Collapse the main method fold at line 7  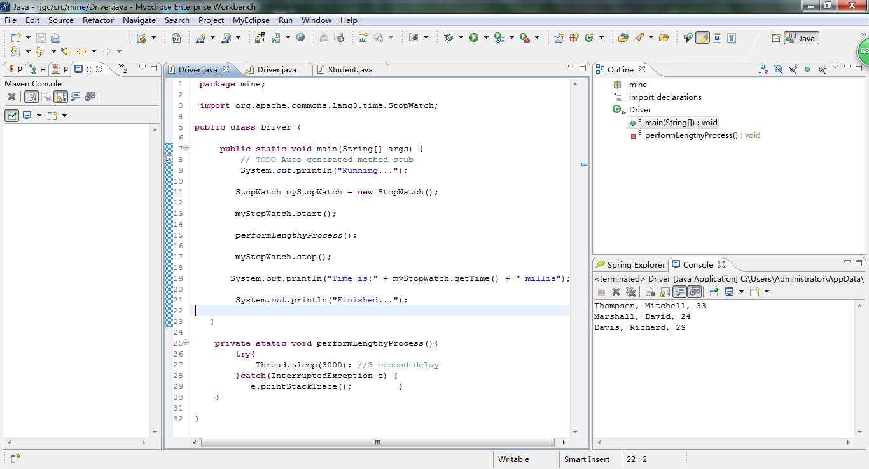click(186, 149)
